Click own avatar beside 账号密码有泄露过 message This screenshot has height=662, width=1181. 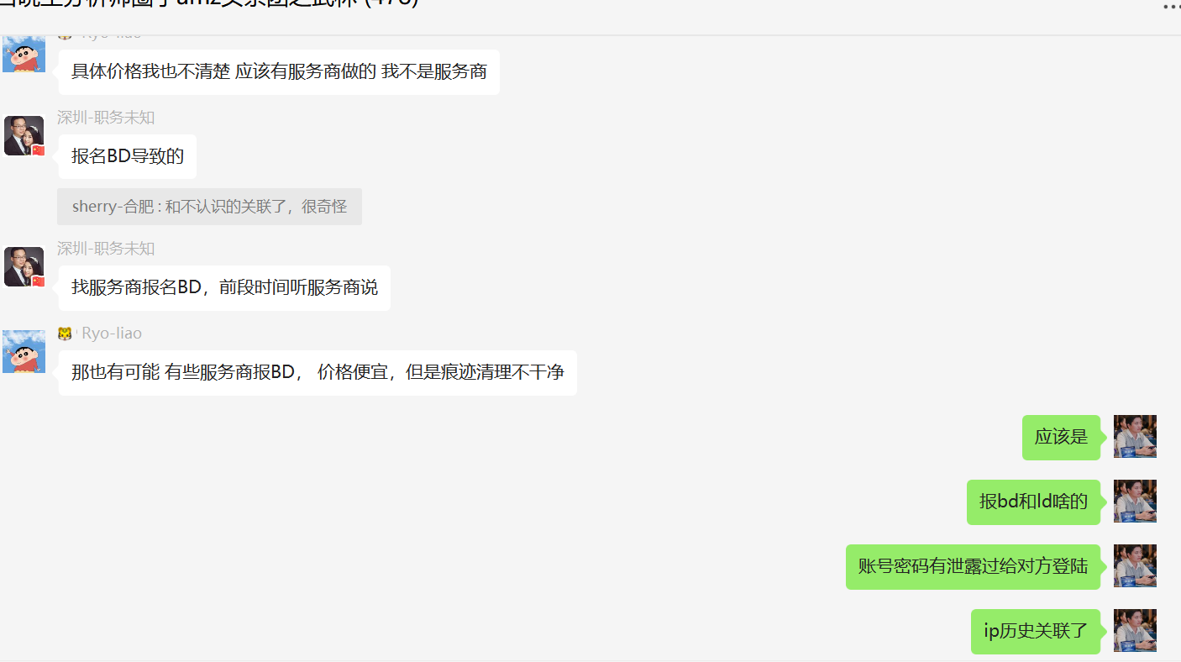(1135, 565)
